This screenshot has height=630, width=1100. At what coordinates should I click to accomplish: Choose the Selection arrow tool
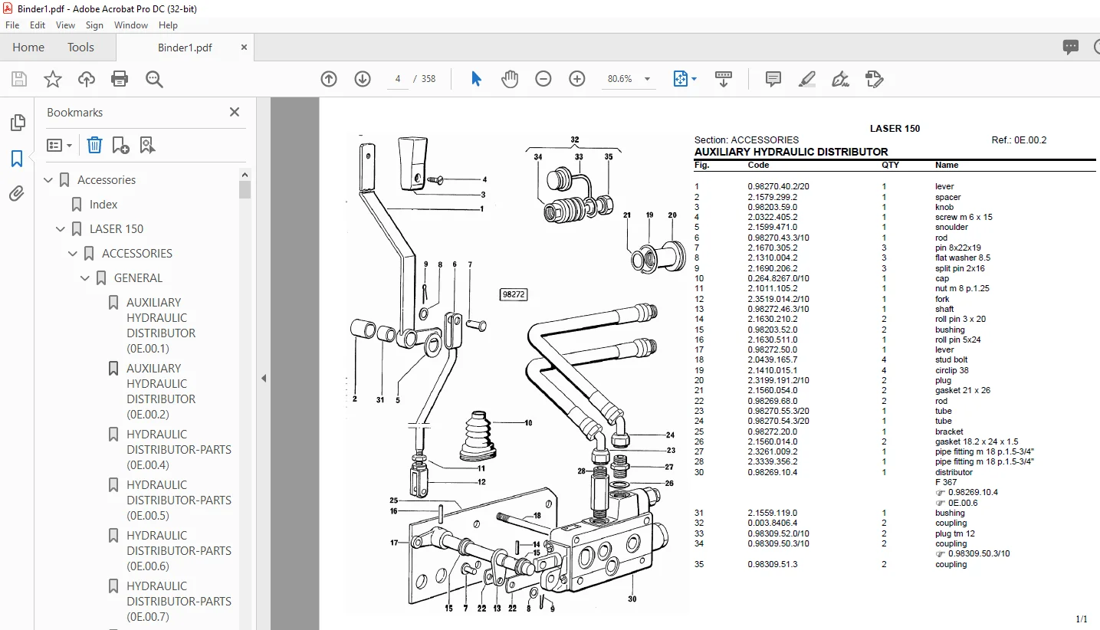(x=476, y=79)
